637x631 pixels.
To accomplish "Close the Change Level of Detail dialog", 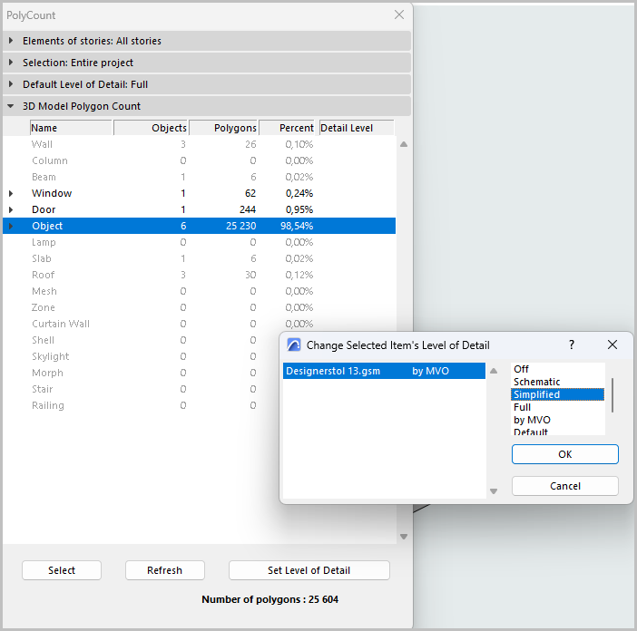I will pyautogui.click(x=612, y=345).
